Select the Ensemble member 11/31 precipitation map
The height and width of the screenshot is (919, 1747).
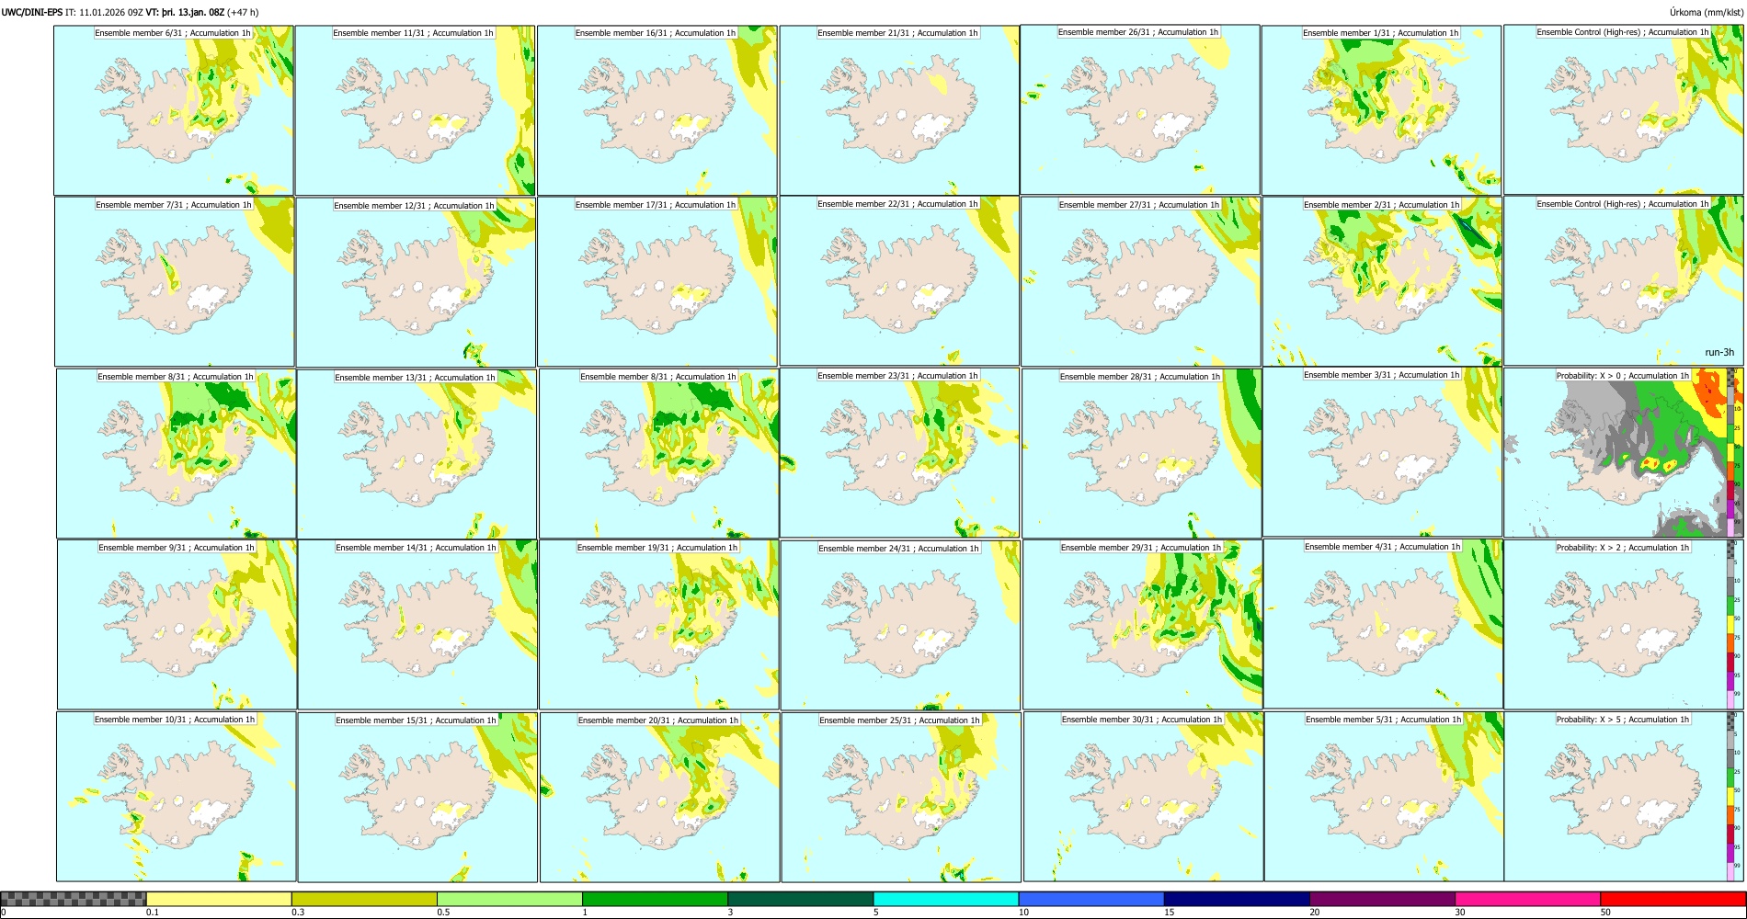pos(415,110)
